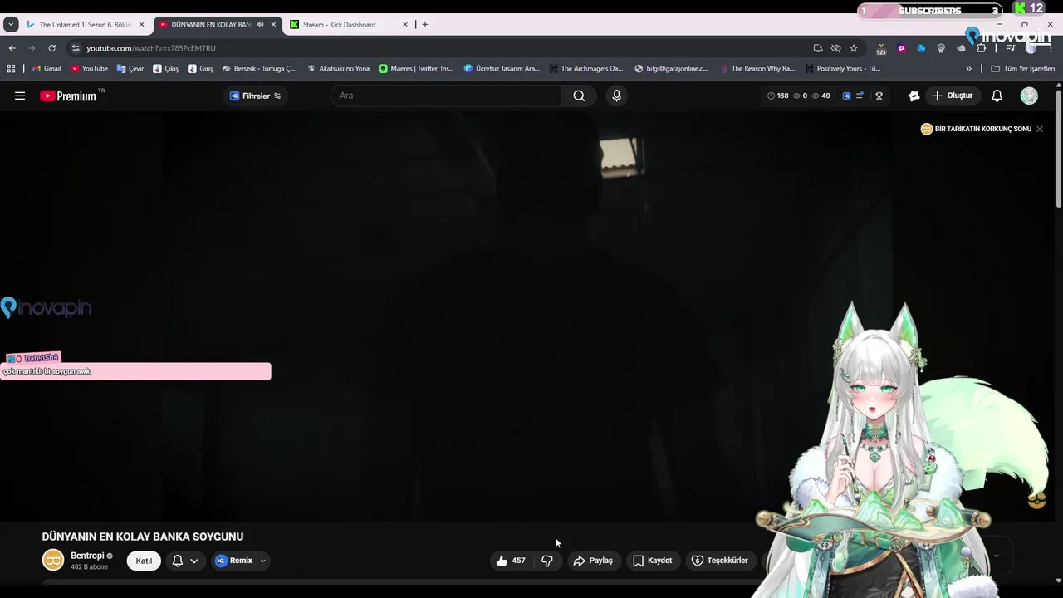The height and width of the screenshot is (598, 1063).
Task: Bookmark this page with star icon
Action: coord(853,48)
